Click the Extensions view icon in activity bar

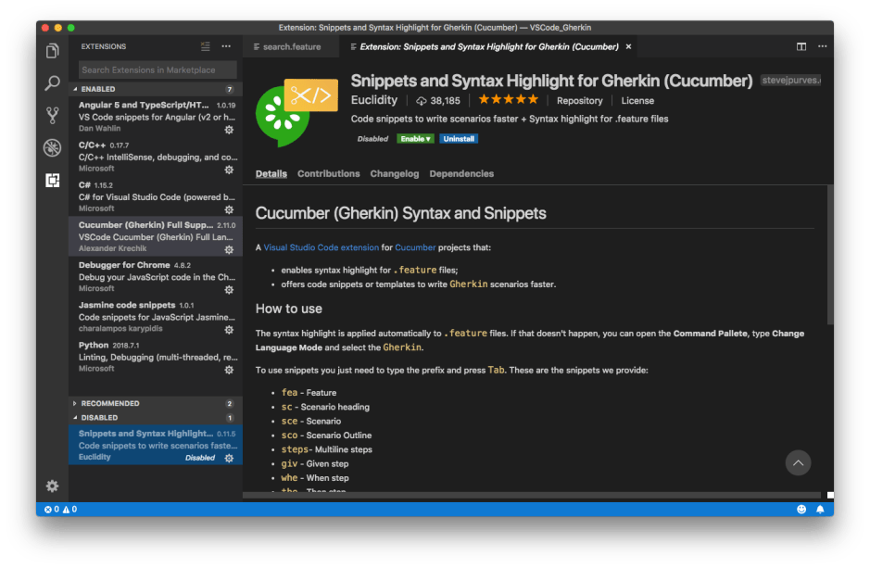coord(53,181)
